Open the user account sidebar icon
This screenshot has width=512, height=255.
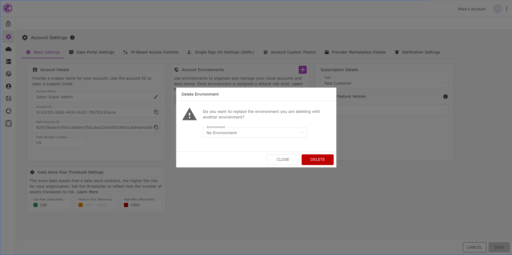point(9,86)
